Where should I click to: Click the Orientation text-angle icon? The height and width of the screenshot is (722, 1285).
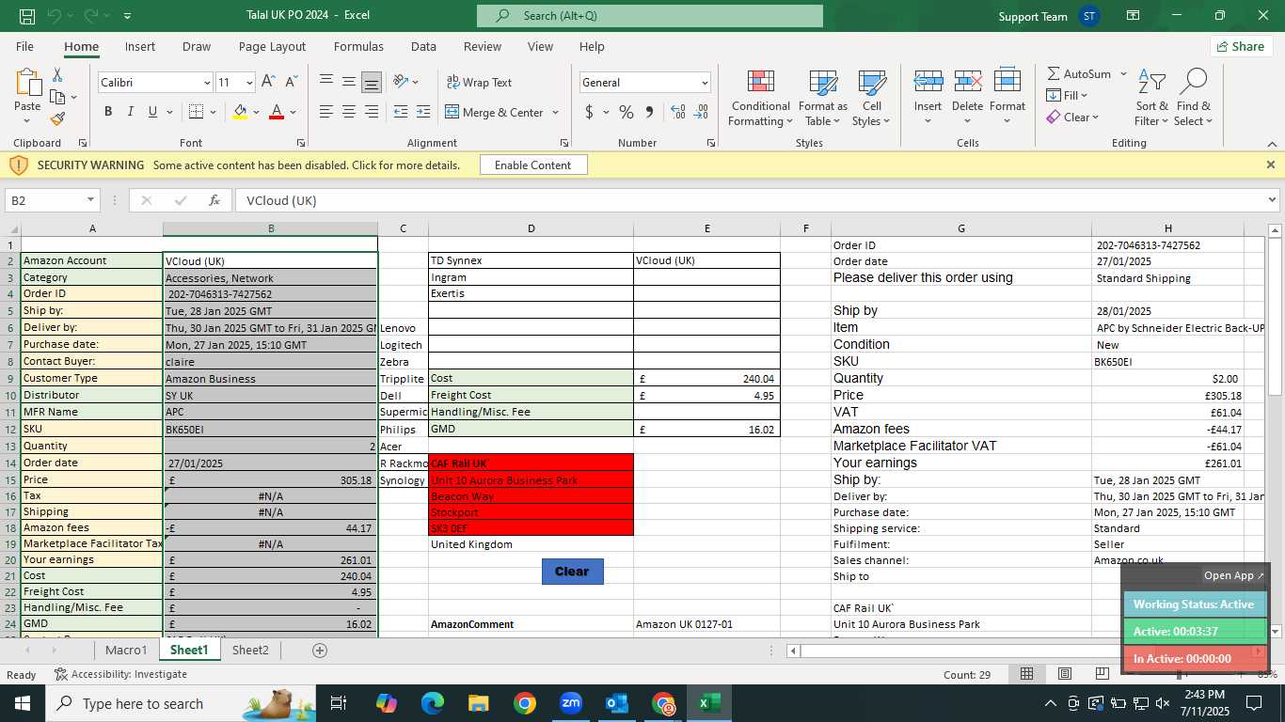tap(400, 82)
